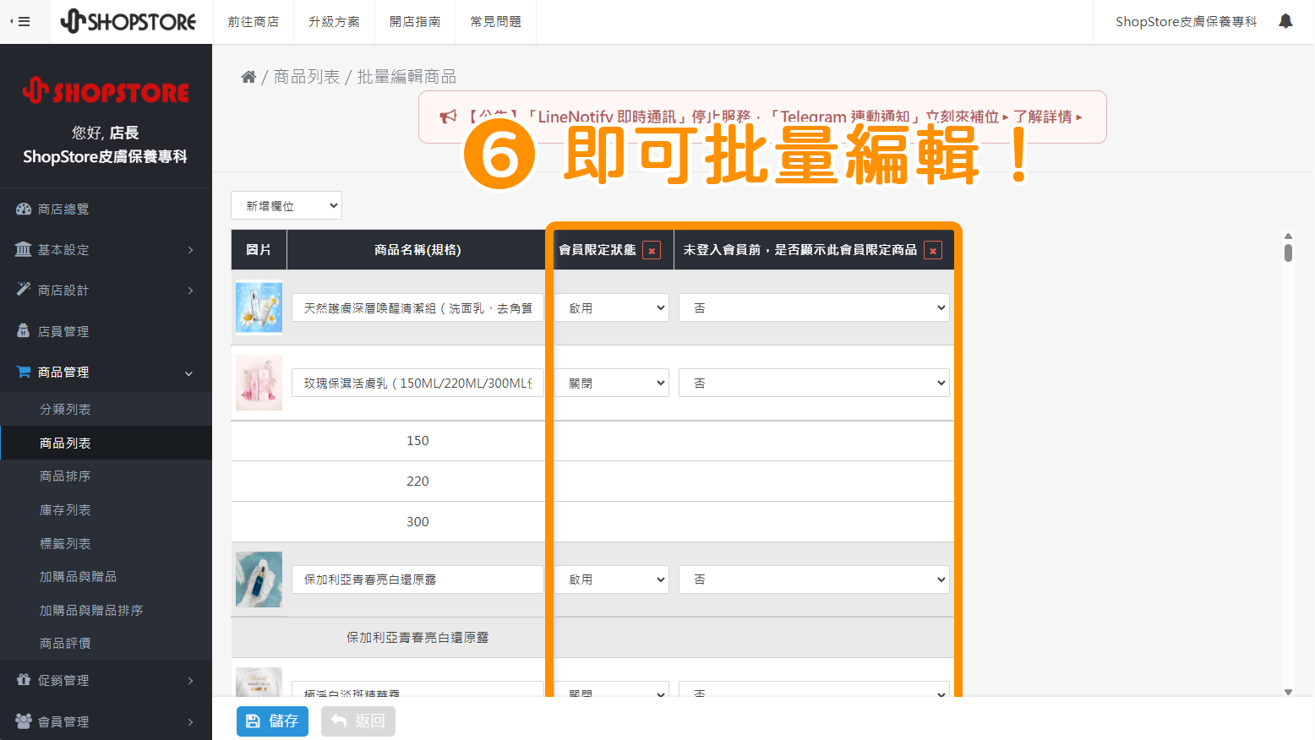Remove the 未登入會員前 column

933,250
